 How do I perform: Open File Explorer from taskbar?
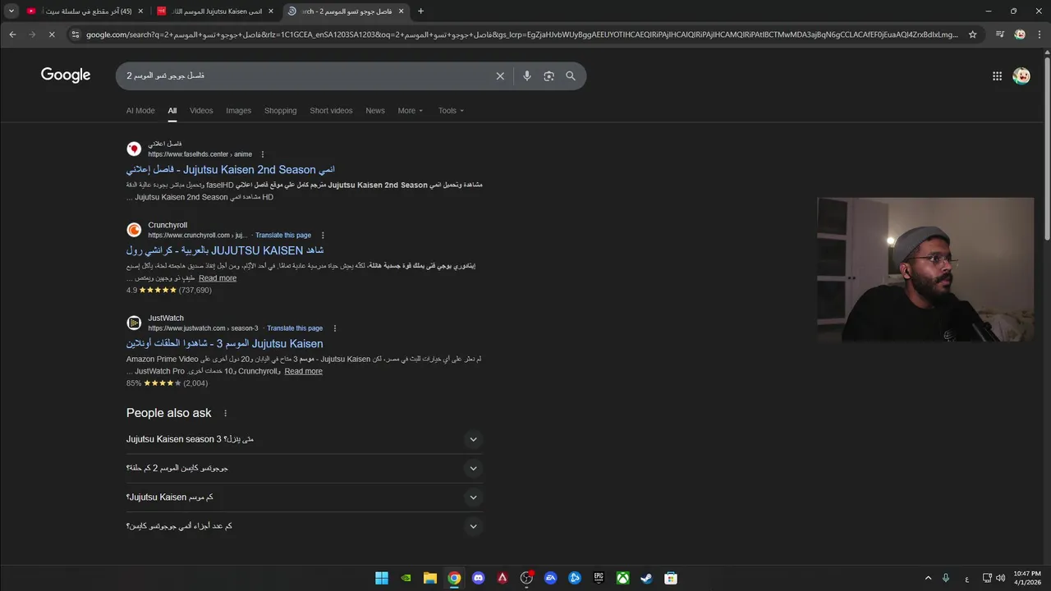click(429, 578)
